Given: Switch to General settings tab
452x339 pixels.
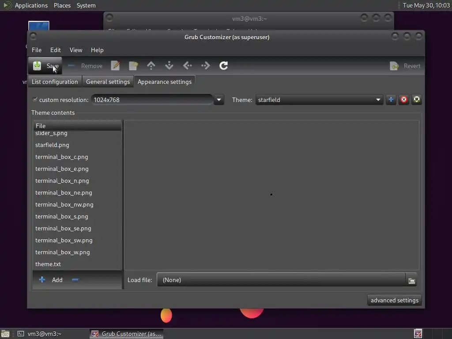Looking at the screenshot, I should tap(108, 82).
